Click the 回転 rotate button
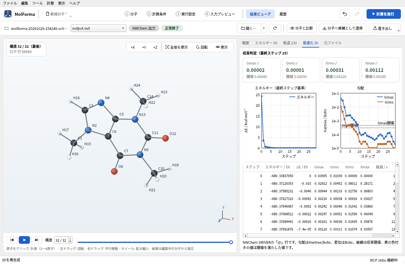 pyautogui.click(x=202, y=47)
